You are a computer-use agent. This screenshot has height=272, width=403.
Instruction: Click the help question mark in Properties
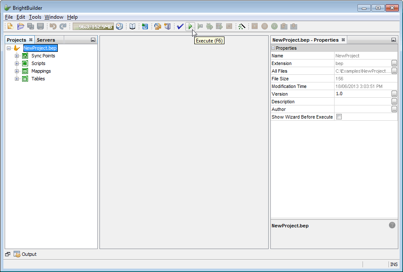(392, 225)
